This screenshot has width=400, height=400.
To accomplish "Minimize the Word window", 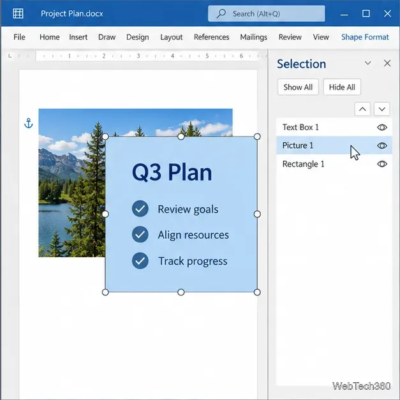I will [344, 13].
